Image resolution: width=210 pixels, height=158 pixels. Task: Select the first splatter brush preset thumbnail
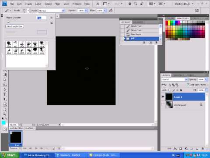click(x=9, y=44)
